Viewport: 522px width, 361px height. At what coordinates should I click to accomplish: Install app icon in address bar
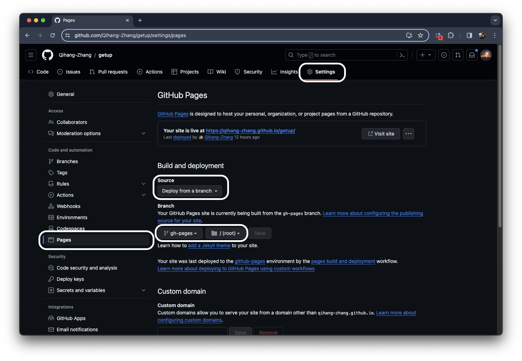point(409,35)
